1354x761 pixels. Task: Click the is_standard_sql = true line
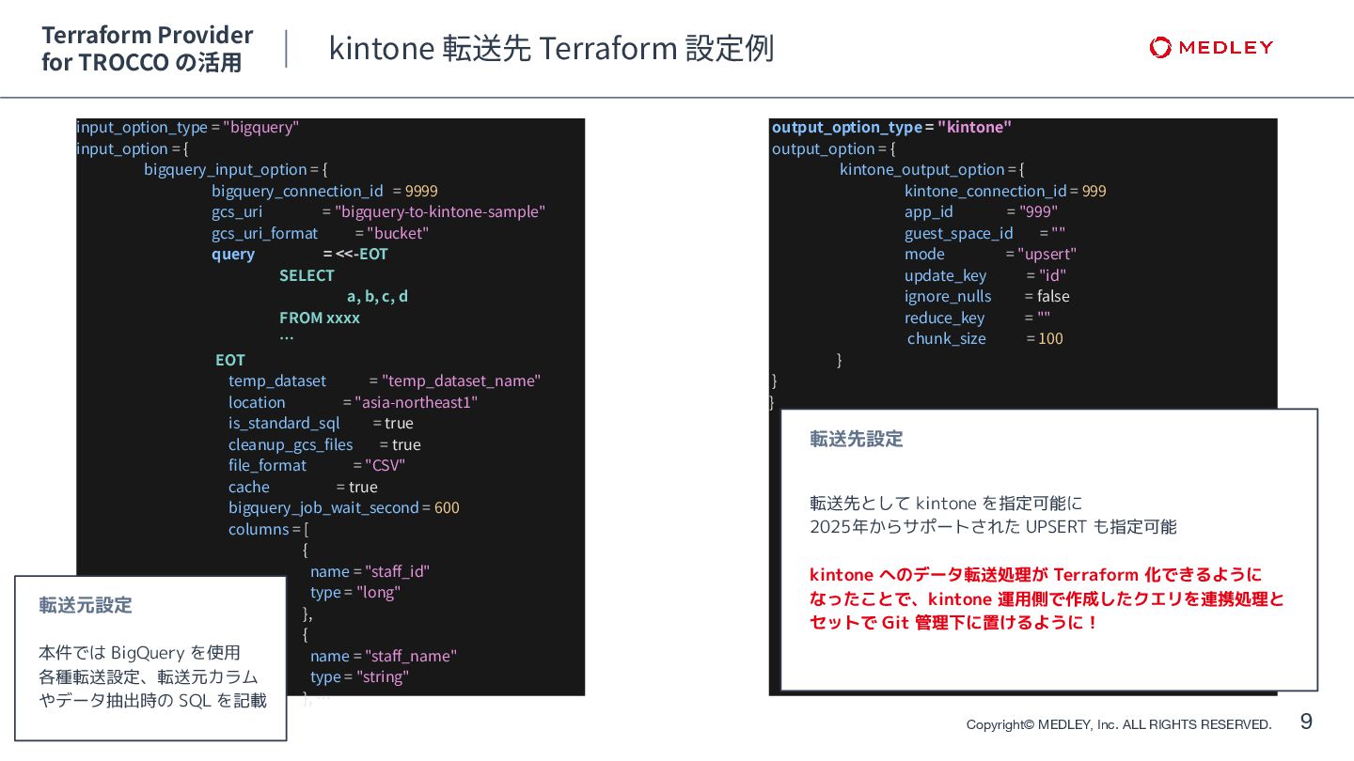(x=321, y=423)
